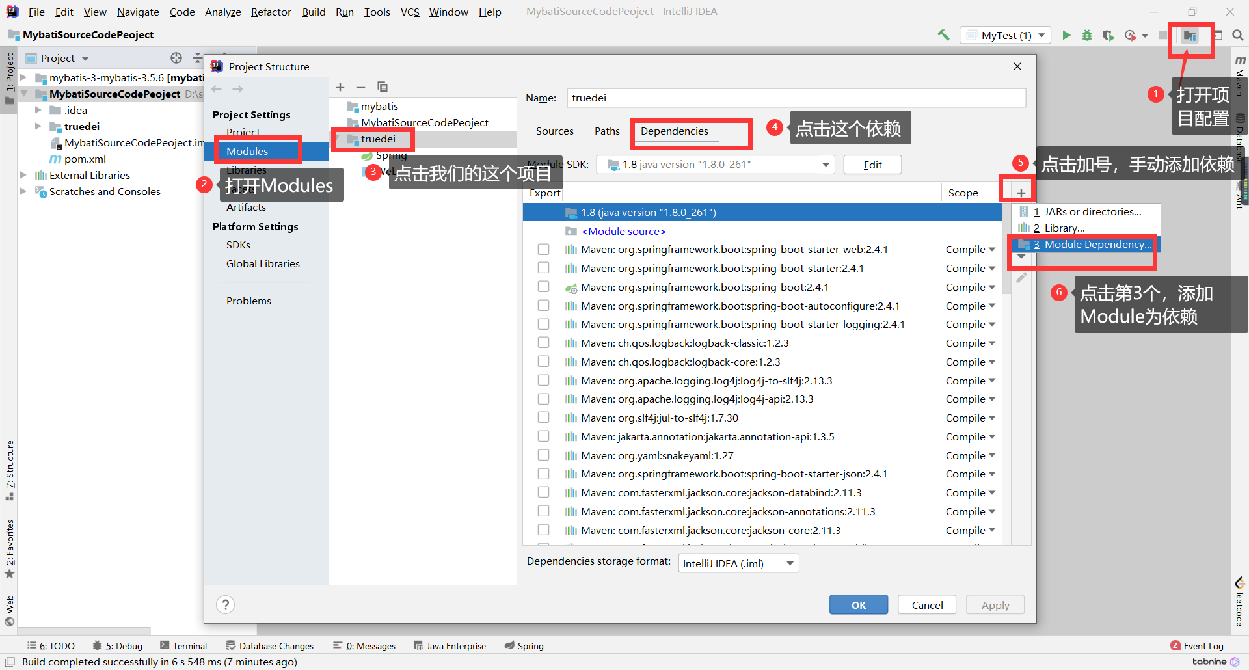Image resolution: width=1249 pixels, height=670 pixels.
Task: Check export for jackson-core:2.11.3
Action: pyautogui.click(x=544, y=530)
